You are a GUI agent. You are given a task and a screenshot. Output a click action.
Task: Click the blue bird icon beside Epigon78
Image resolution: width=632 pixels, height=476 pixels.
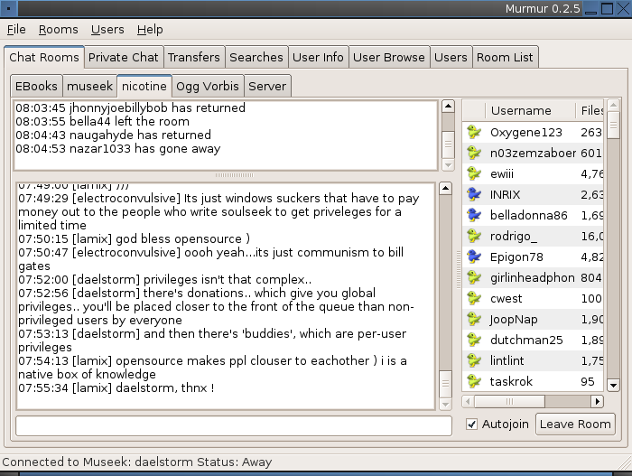coord(474,257)
